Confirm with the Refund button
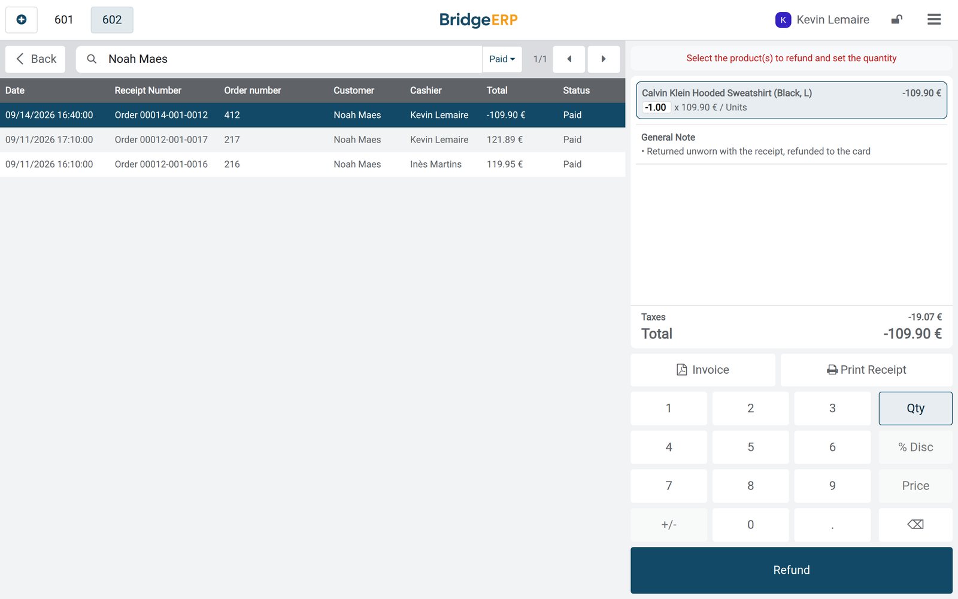 click(x=792, y=570)
